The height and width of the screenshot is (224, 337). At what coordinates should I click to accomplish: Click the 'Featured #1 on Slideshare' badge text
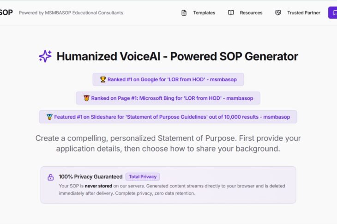(x=172, y=117)
